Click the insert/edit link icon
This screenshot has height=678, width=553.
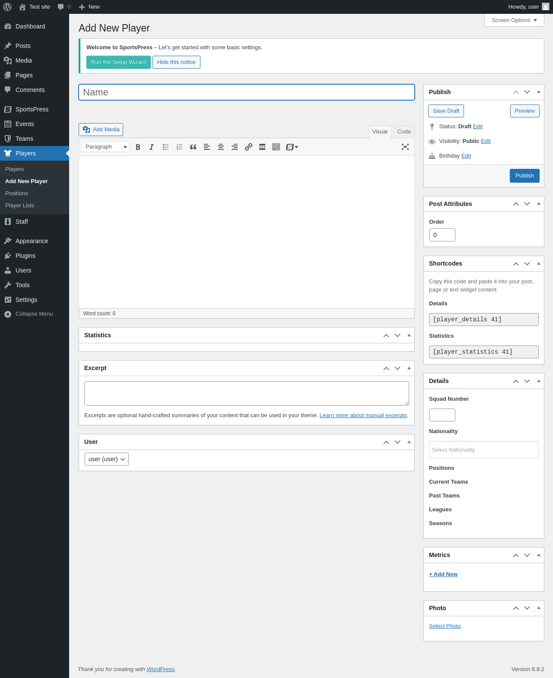tap(248, 147)
